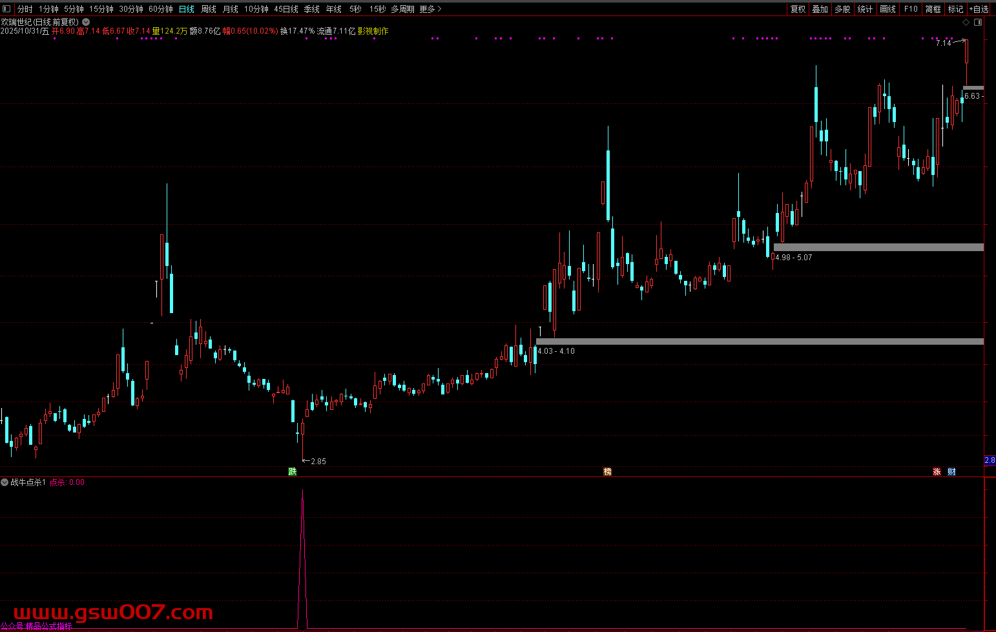Click the green 跌 event marker

click(293, 472)
